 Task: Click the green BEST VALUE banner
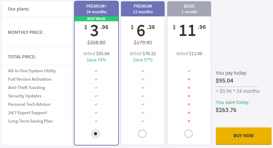(97, 18)
